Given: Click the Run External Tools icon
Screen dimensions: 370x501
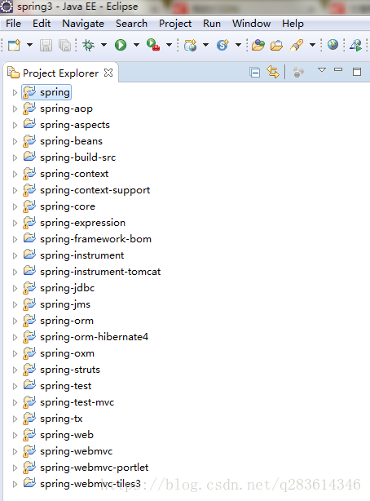Looking at the screenshot, I should [x=153, y=45].
